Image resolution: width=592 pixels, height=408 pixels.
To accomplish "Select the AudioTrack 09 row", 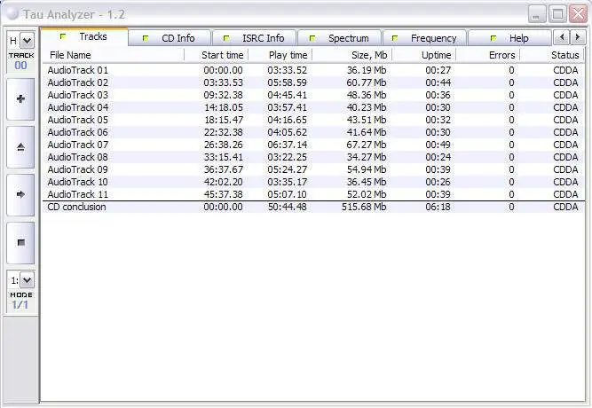I will (313, 169).
